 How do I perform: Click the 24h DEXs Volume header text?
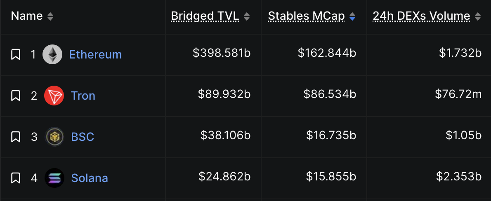421,16
